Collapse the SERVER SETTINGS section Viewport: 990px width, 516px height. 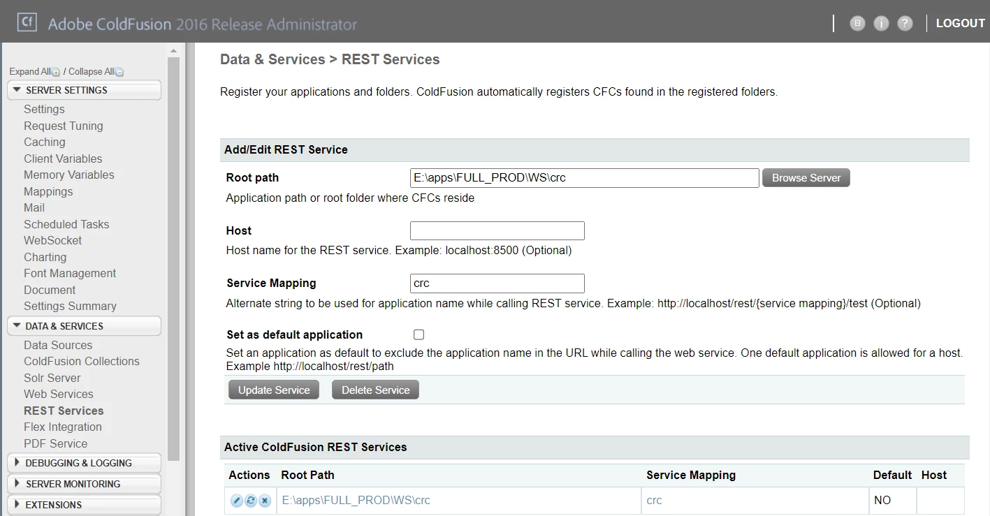(84, 90)
